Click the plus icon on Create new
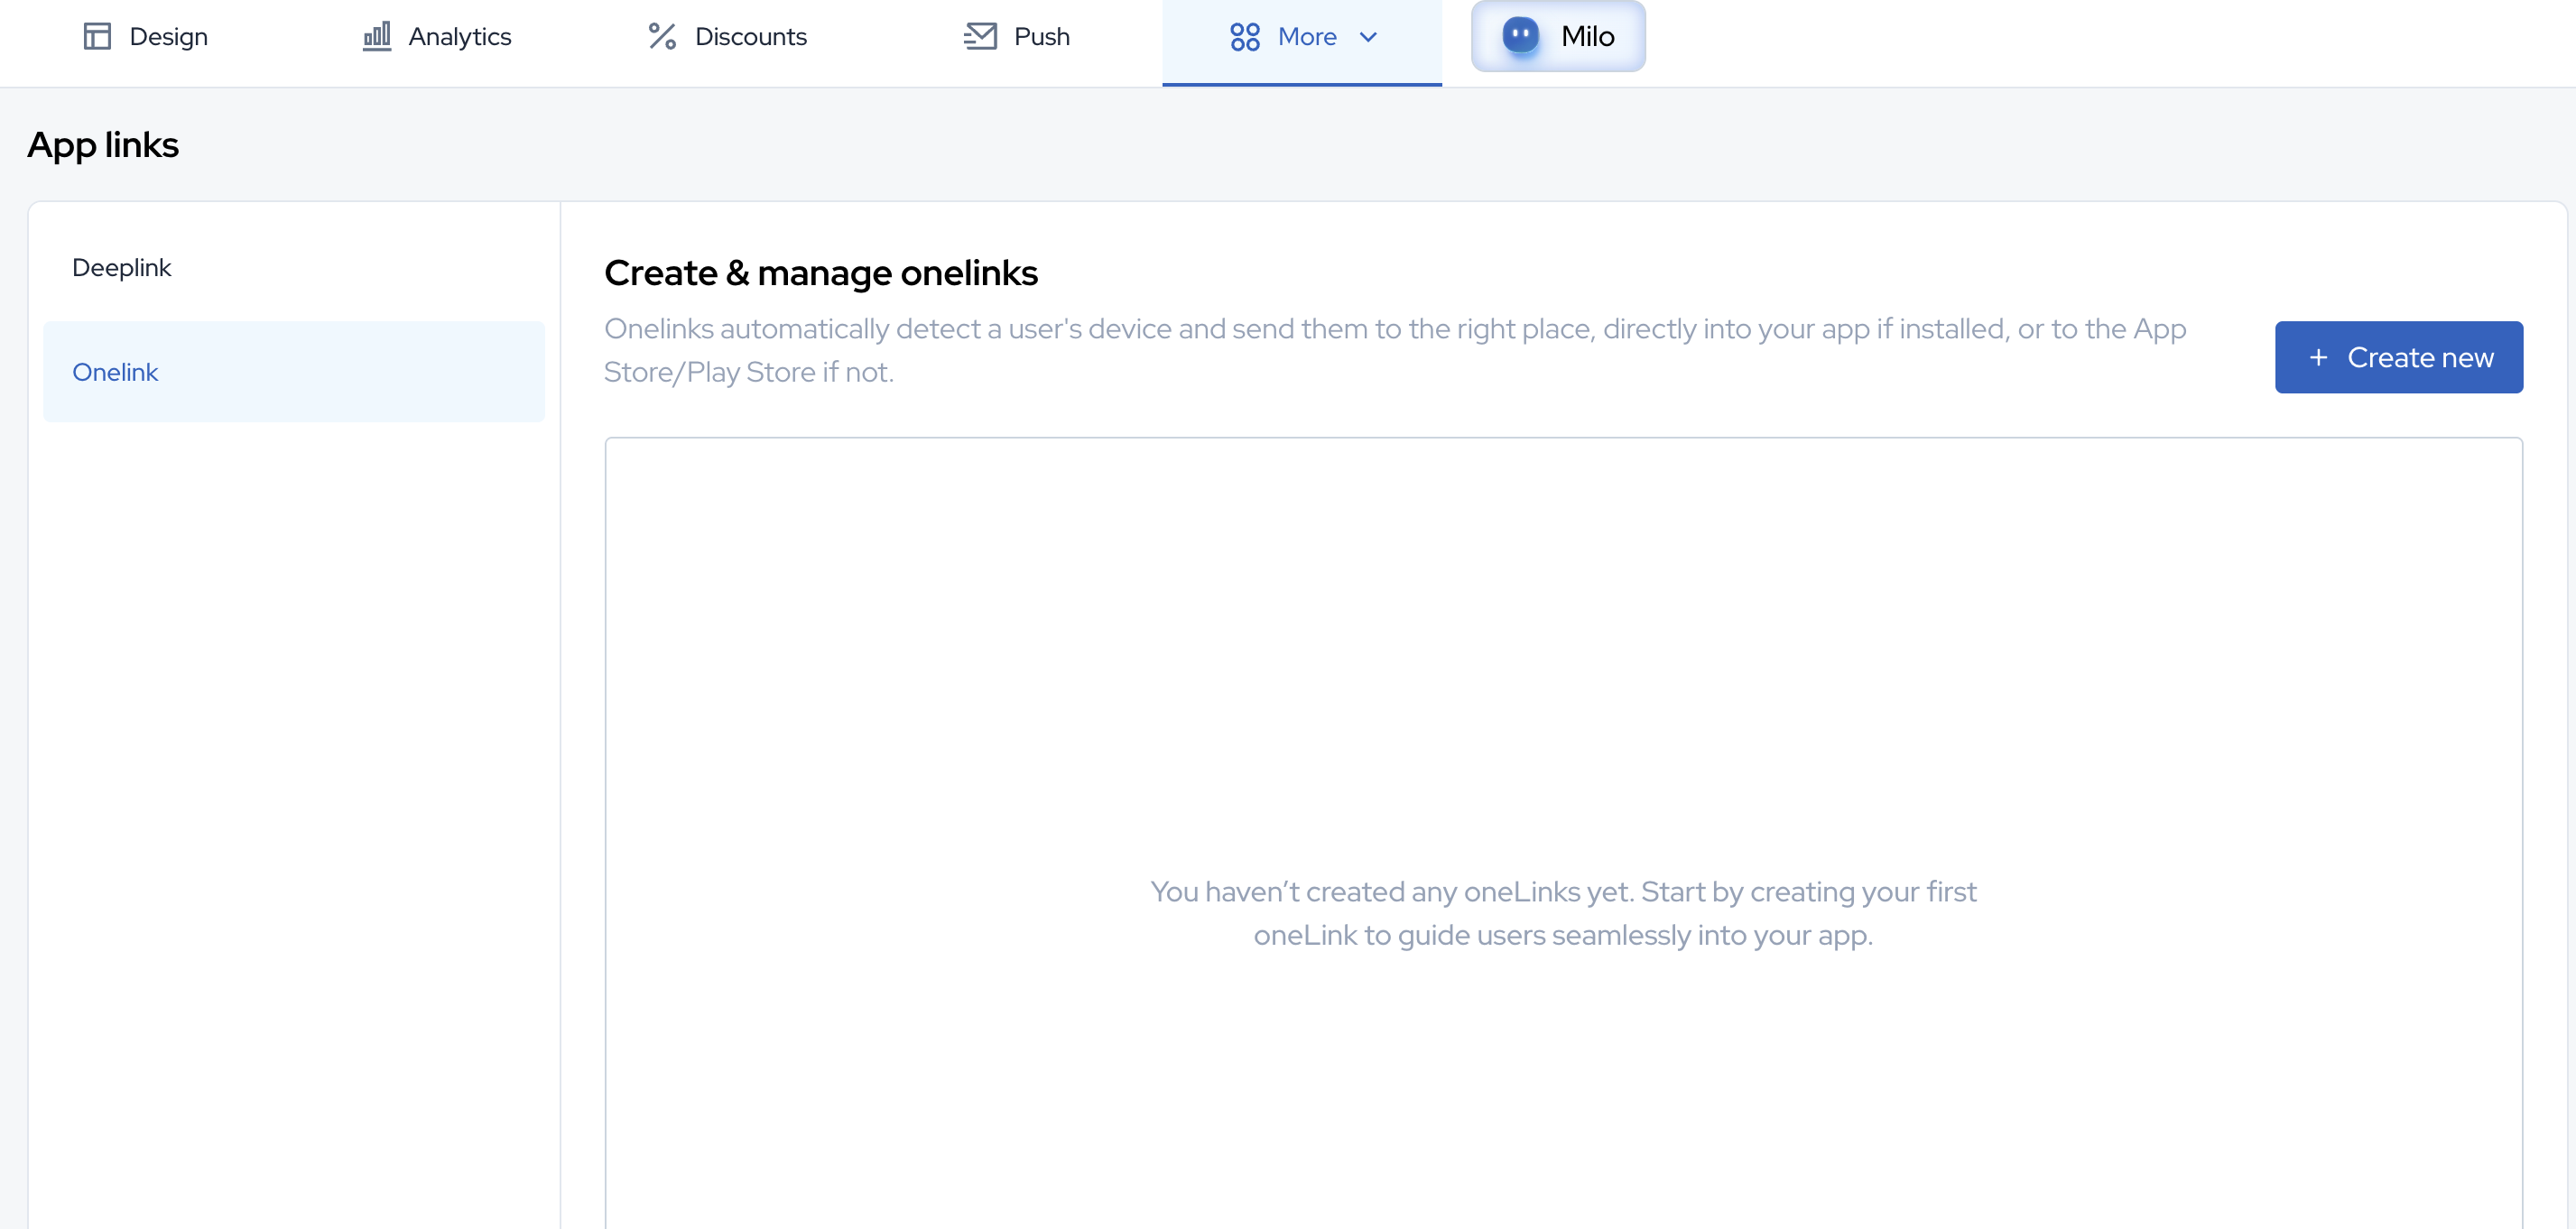 (x=2318, y=358)
